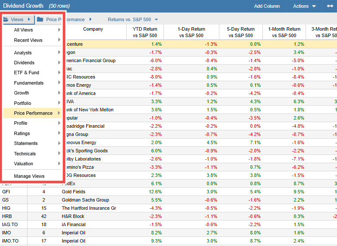
Task: Open the Fundamentals views submenu
Action: coord(32,83)
